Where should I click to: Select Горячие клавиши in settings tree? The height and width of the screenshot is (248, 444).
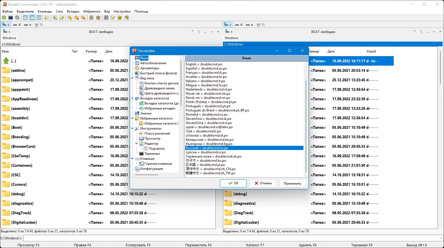[158, 164]
